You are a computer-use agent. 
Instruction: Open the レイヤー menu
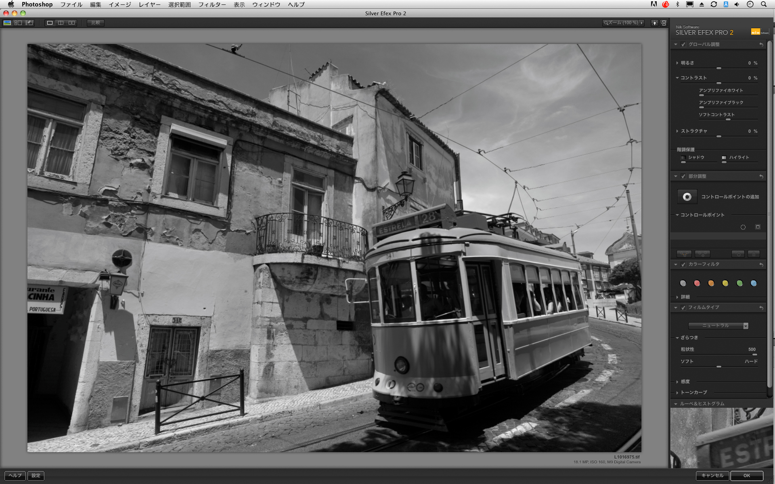pyautogui.click(x=149, y=4)
